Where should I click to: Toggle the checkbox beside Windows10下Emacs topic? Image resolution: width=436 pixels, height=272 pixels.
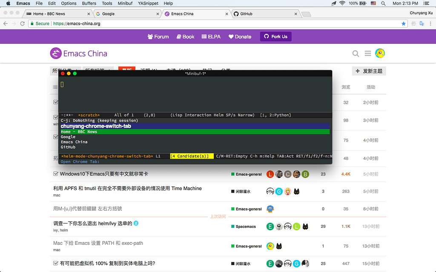(56, 174)
